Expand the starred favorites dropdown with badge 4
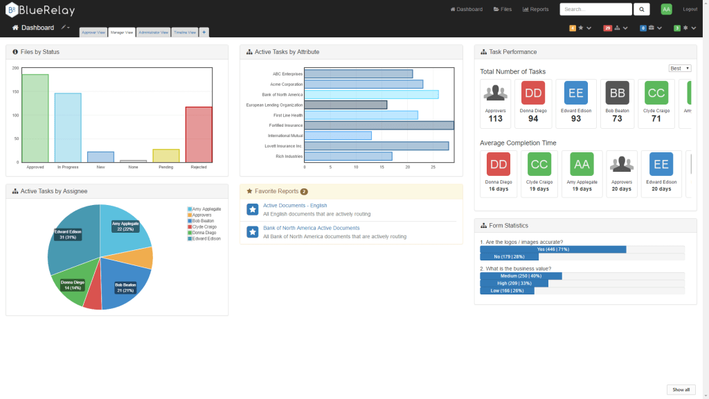This screenshot has width=709, height=399. point(580,28)
